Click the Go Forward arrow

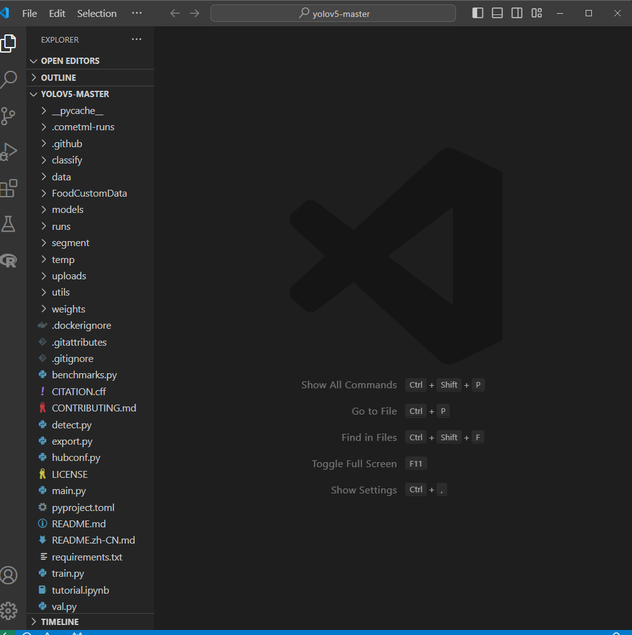tap(195, 13)
